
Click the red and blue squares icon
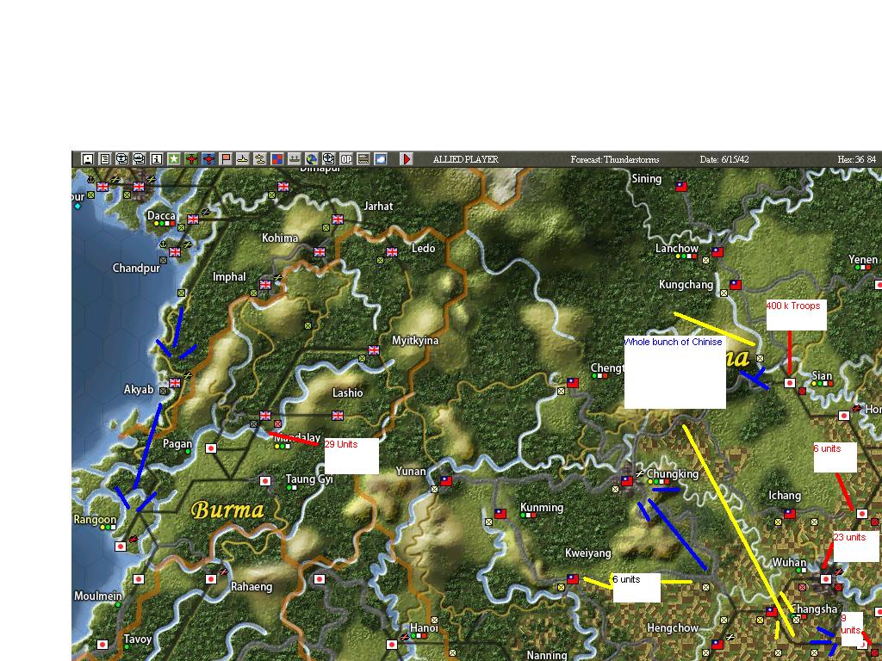click(x=276, y=159)
